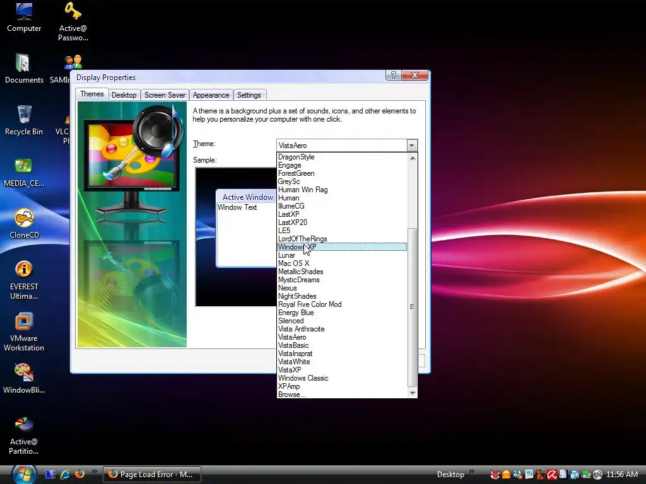This screenshot has height=484, width=646.
Task: Select the LordOfTheRings theme
Action: click(342, 239)
